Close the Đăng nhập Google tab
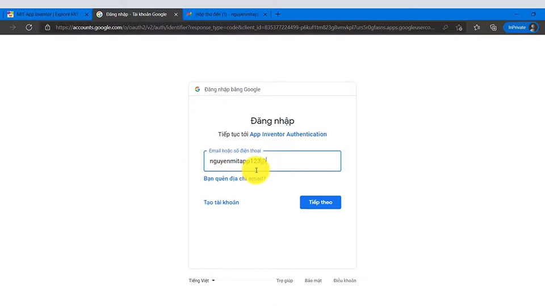 pos(176,15)
